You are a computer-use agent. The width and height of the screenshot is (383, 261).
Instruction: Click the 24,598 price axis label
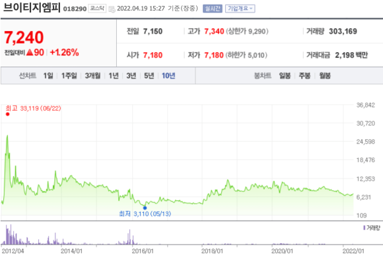(365, 142)
